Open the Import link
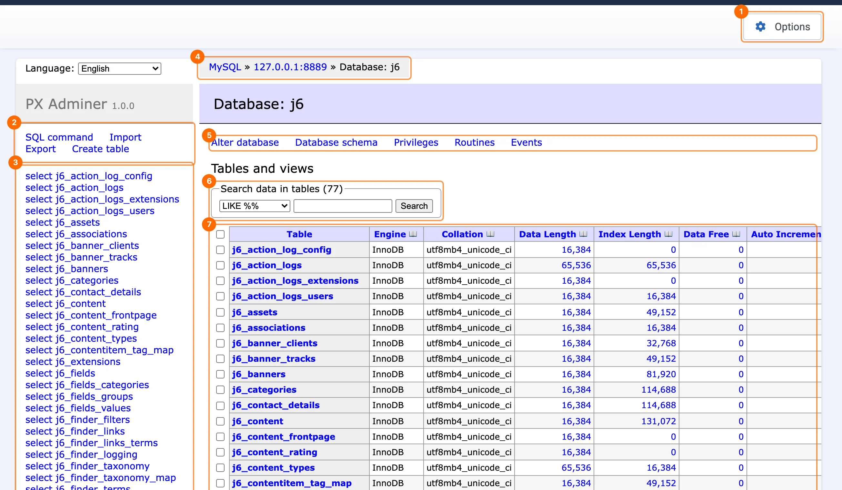The height and width of the screenshot is (490, 842). [x=125, y=137]
